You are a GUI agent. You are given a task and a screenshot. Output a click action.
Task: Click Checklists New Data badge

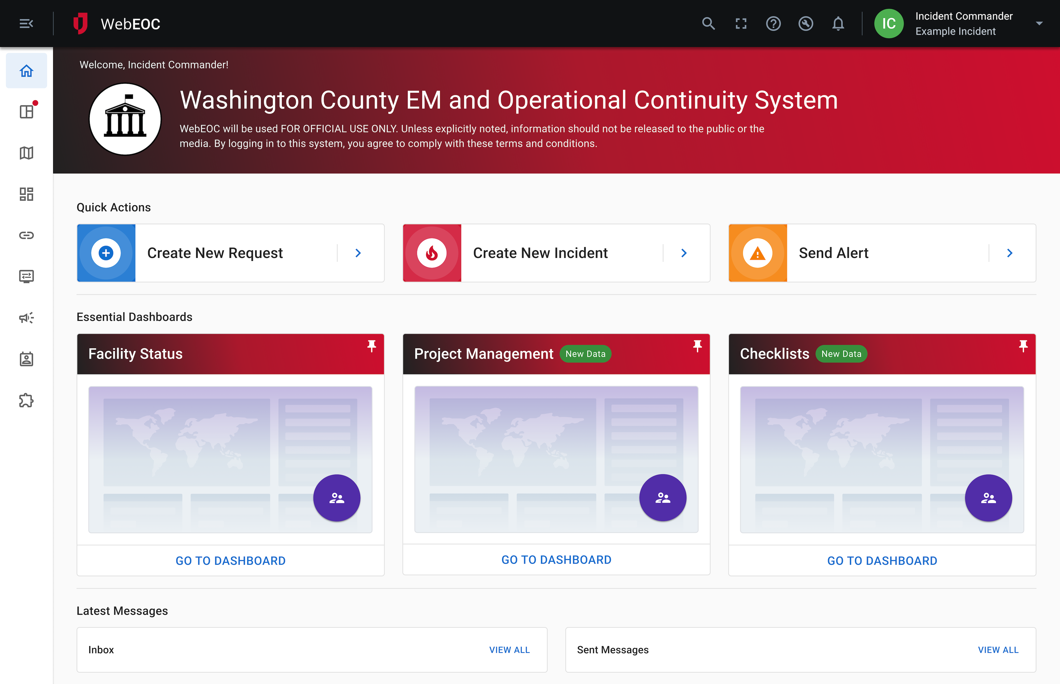[x=841, y=354]
